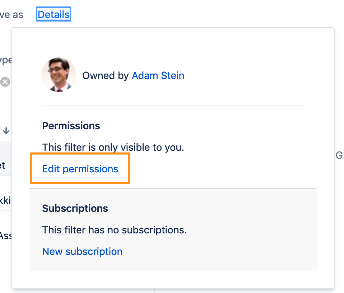Open Adam Stein's profile link
This screenshot has height=293, width=344.
click(158, 76)
